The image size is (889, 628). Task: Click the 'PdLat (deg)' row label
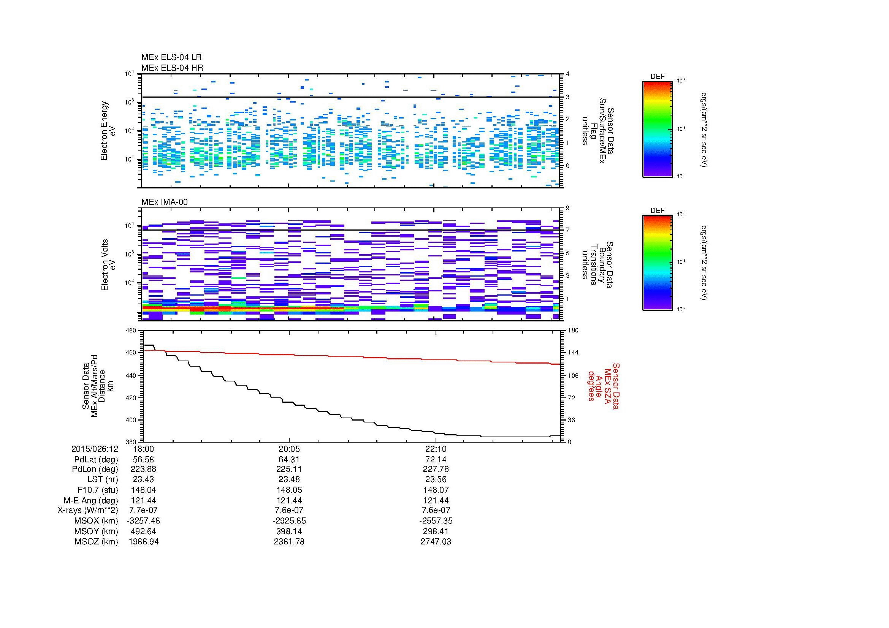pos(96,460)
